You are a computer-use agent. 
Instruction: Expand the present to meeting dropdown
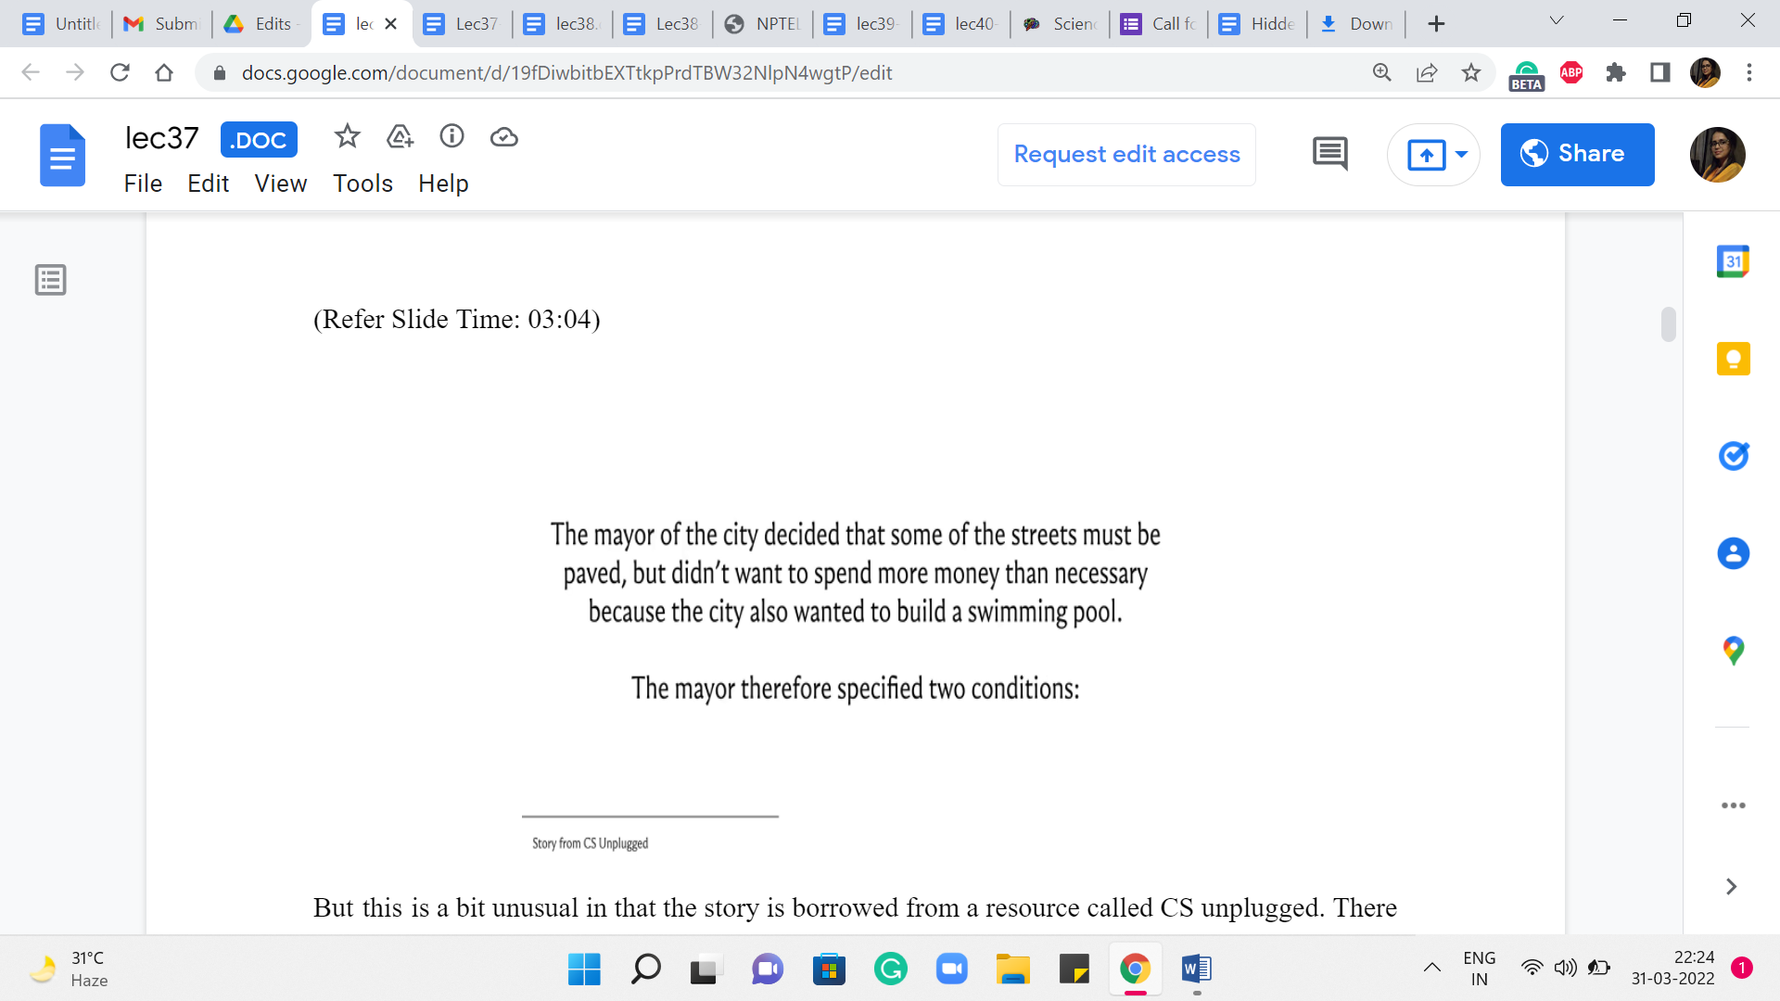(1461, 154)
